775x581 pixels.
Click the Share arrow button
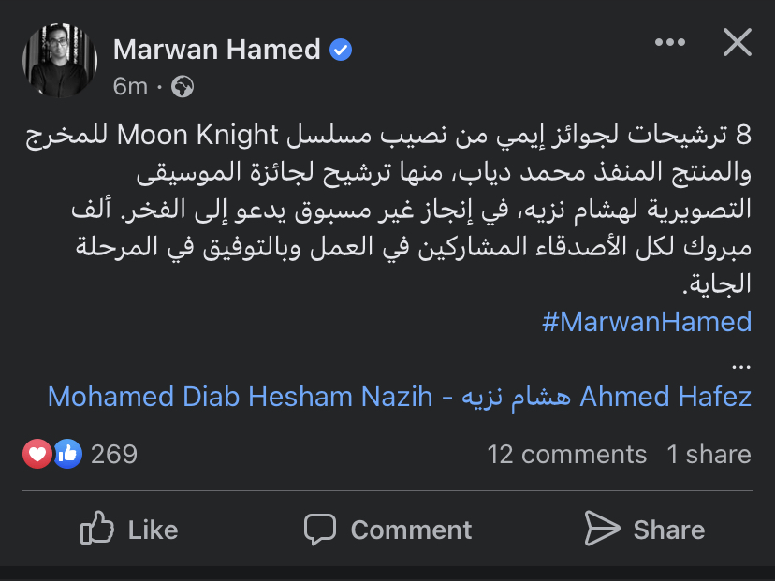click(645, 530)
